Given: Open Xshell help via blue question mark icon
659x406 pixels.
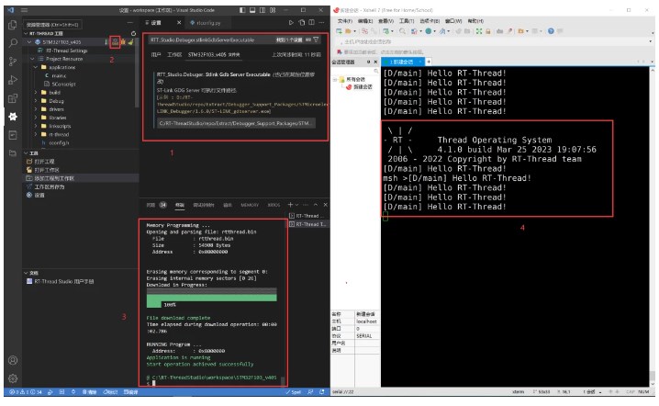Looking at the screenshot, I should pos(551,31).
